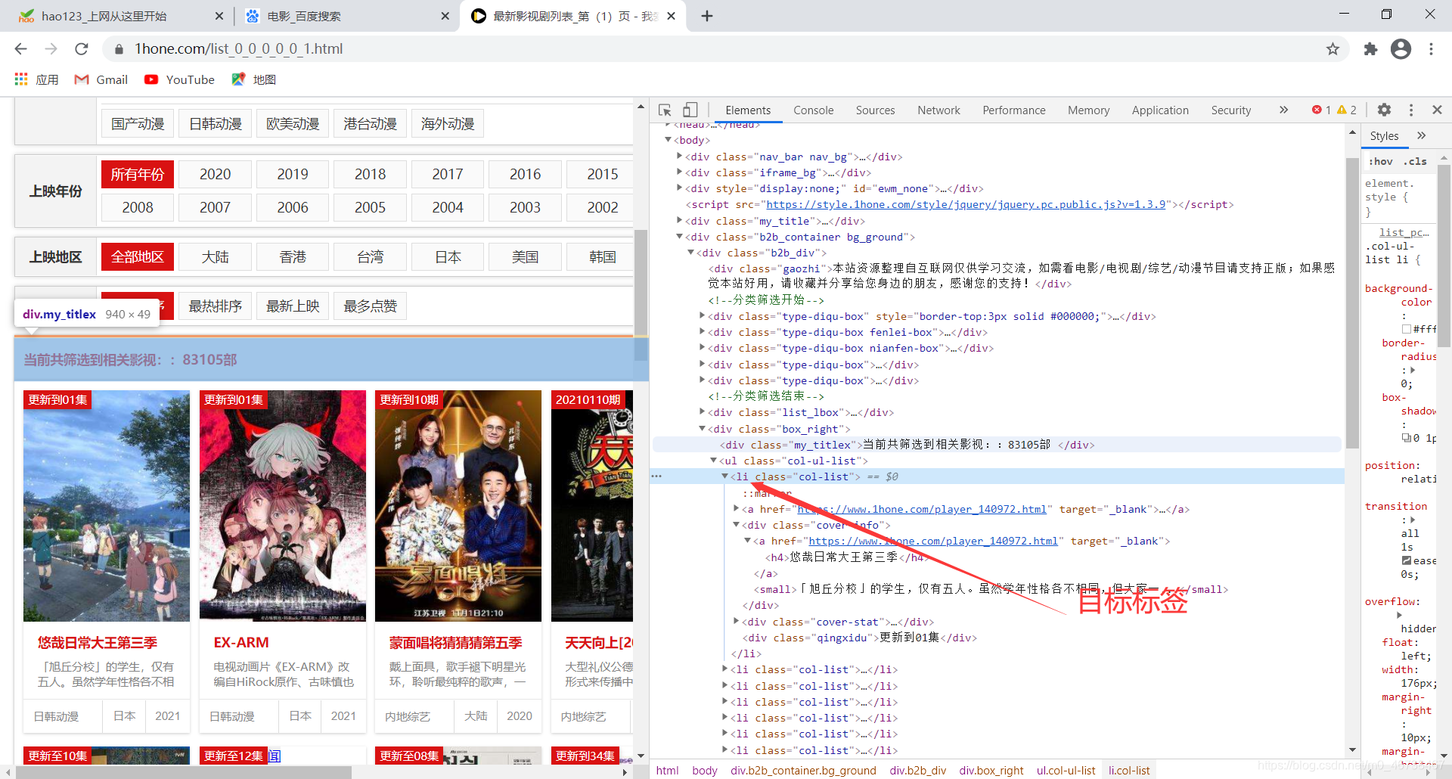Open the Chrome profile avatar
The width and height of the screenshot is (1452, 779).
pyautogui.click(x=1401, y=49)
